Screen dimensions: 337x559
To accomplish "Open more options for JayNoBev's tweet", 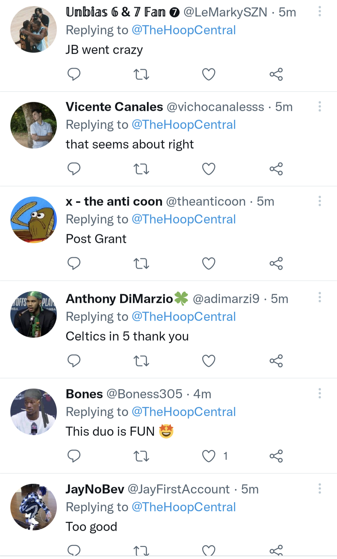I will pos(320,488).
